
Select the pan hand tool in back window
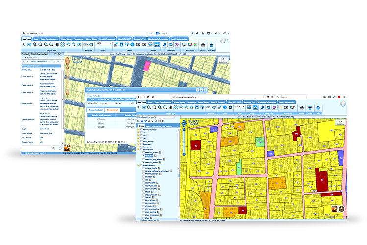57,45
